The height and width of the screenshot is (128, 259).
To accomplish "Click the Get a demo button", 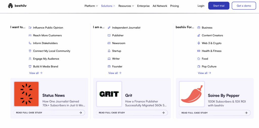I will 244,6.
